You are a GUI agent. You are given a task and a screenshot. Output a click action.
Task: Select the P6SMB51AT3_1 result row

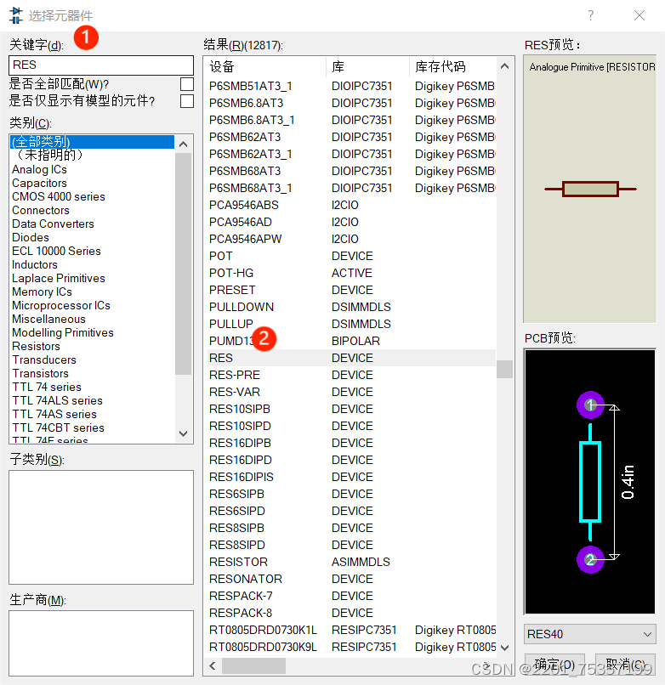pos(351,86)
